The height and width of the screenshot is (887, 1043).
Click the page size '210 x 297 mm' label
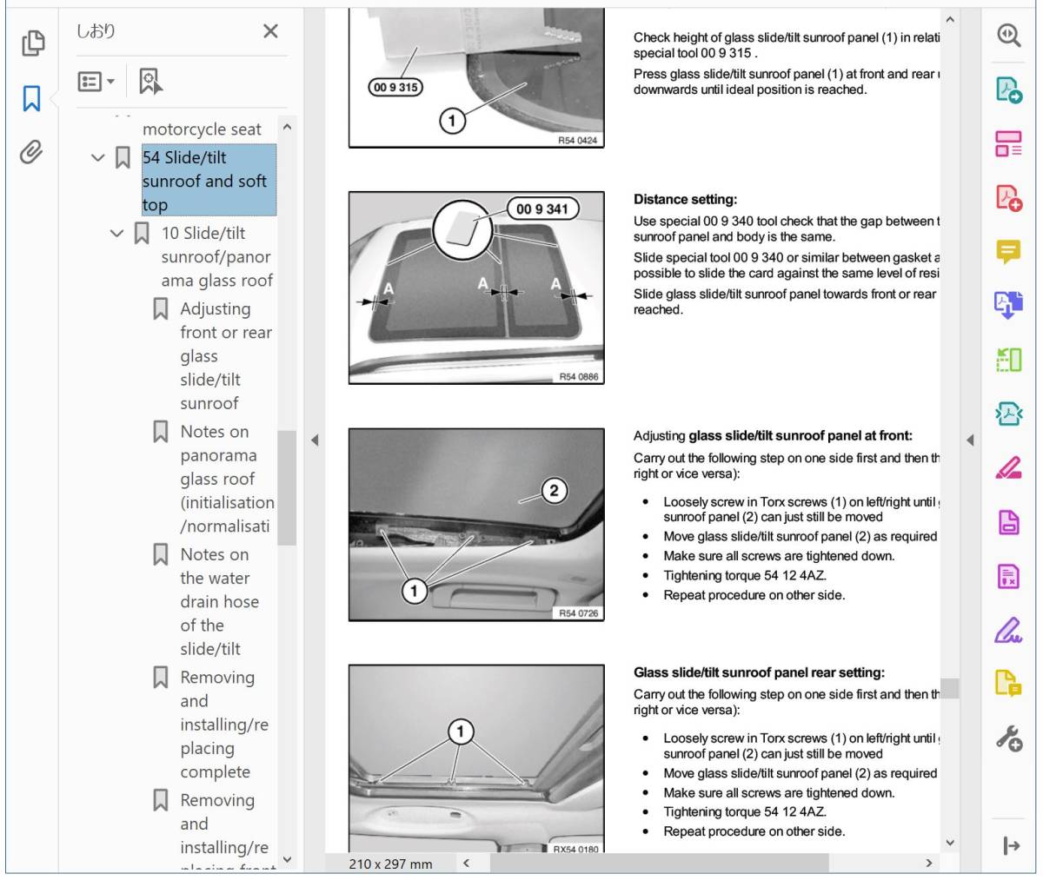[390, 864]
